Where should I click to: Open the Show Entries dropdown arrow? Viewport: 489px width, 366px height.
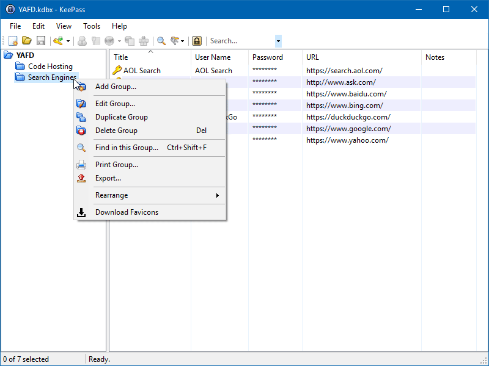[182, 41]
